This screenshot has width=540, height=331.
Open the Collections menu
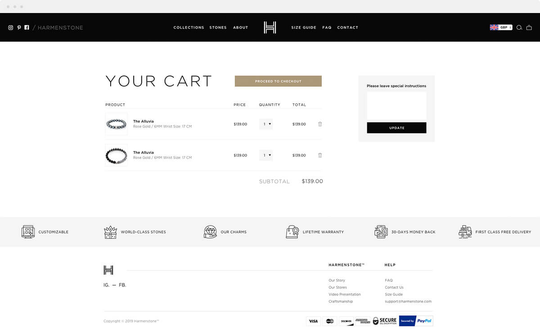tap(189, 27)
